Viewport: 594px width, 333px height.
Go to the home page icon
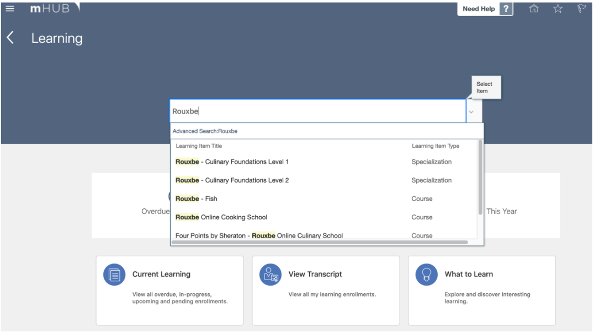click(x=534, y=8)
